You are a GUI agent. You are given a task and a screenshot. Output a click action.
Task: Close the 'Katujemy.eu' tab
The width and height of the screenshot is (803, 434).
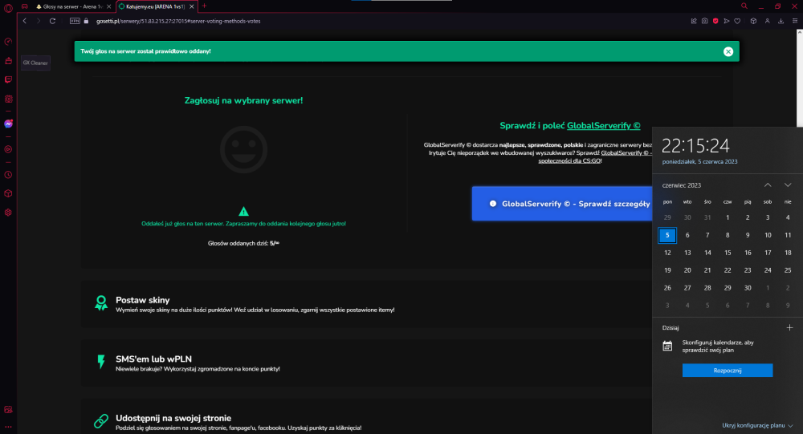point(192,6)
